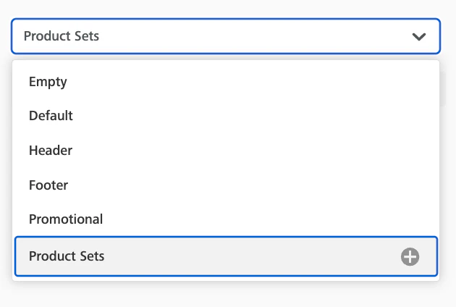The image size is (456, 307).
Task: Click the focused Product Sets list row
Action: click(x=217, y=256)
